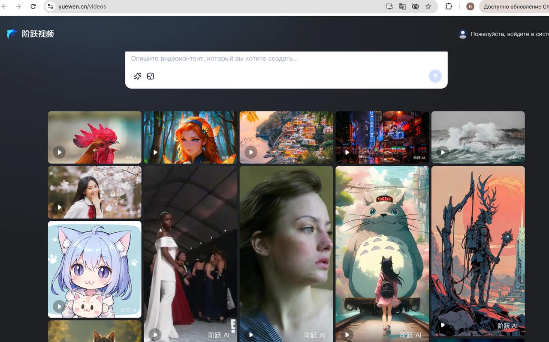Open the browser extensions puzzle icon
549x342 pixels.
pos(448,6)
